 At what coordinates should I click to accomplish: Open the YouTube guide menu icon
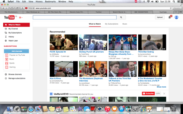pos(21,17)
